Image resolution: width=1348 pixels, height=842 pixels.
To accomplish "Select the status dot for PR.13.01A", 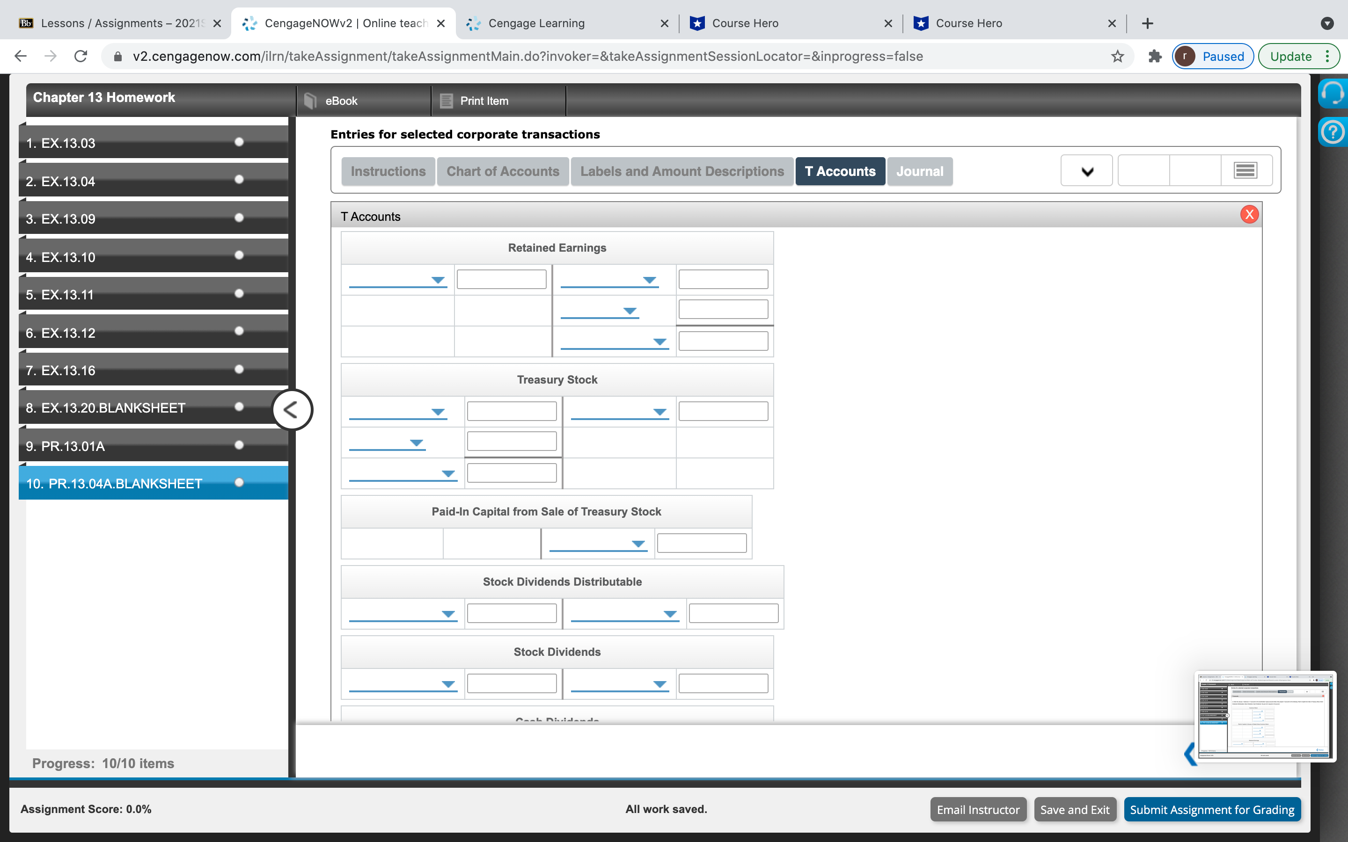I will tap(239, 445).
